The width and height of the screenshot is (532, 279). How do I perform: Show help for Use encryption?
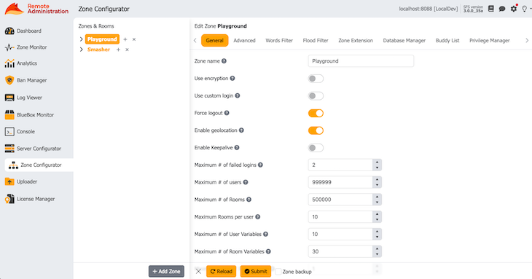[x=232, y=79]
